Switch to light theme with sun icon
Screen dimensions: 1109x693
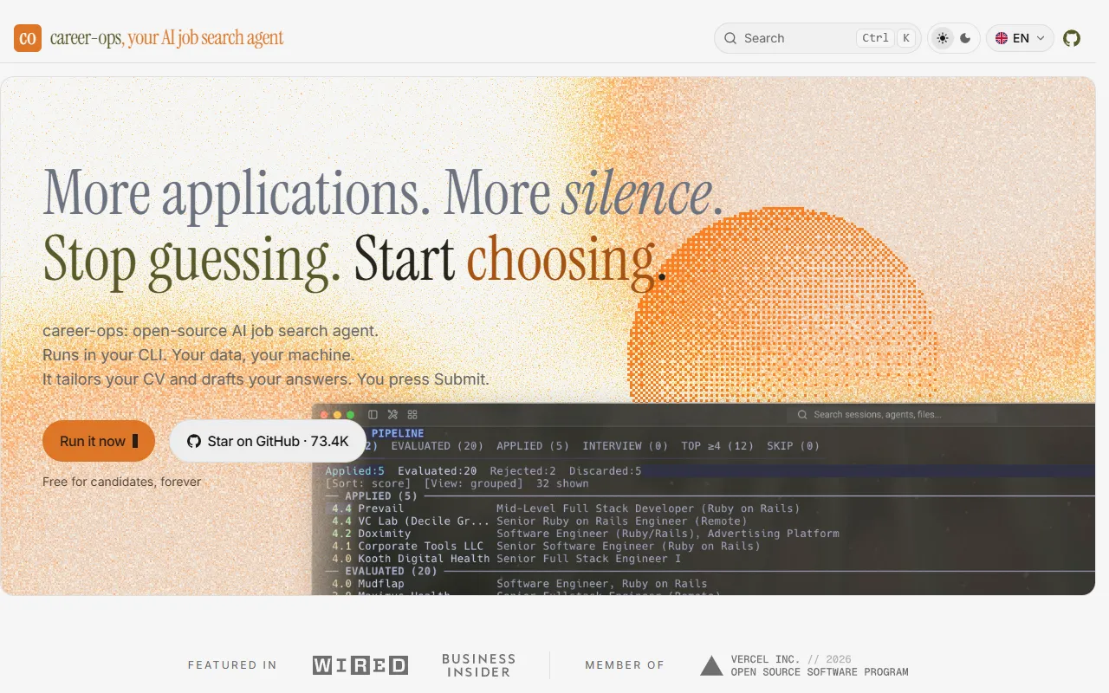click(x=943, y=38)
